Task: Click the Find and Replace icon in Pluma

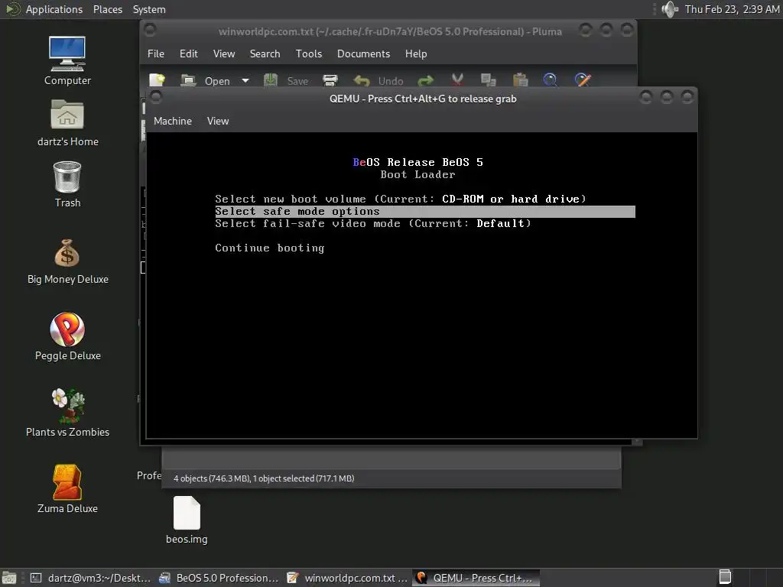Action: pos(583,80)
